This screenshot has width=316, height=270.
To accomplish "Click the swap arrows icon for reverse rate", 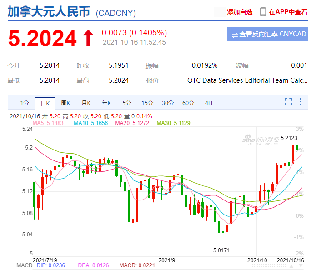I will point(235,35).
